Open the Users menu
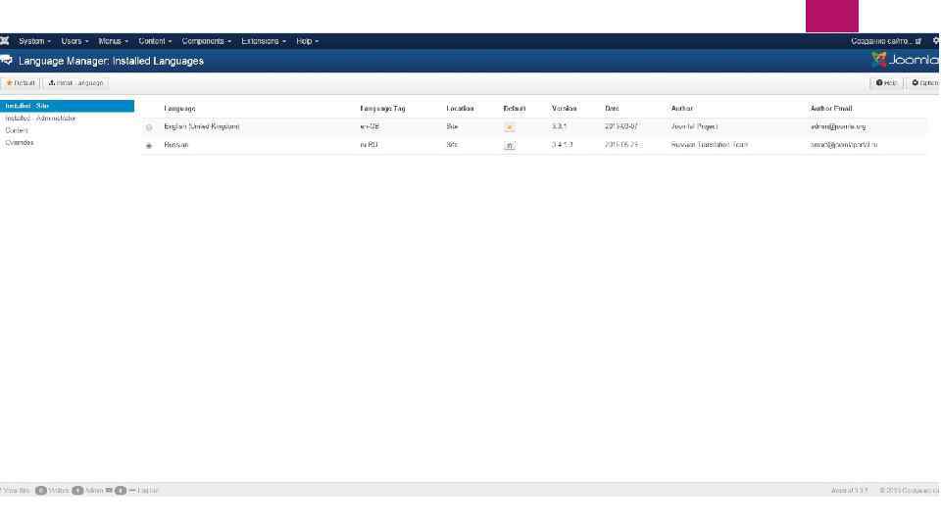 click(x=74, y=41)
